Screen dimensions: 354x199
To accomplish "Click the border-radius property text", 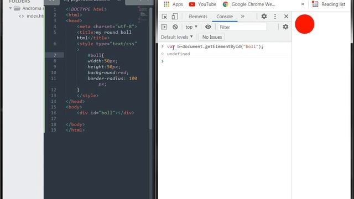I will 106,78.
